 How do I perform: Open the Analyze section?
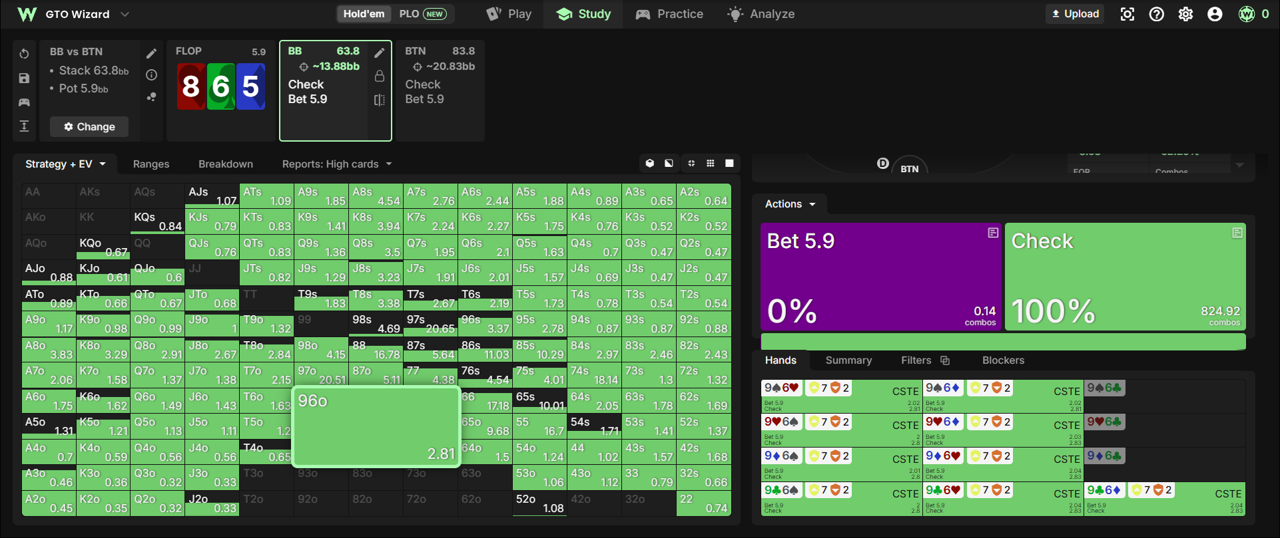click(x=761, y=14)
